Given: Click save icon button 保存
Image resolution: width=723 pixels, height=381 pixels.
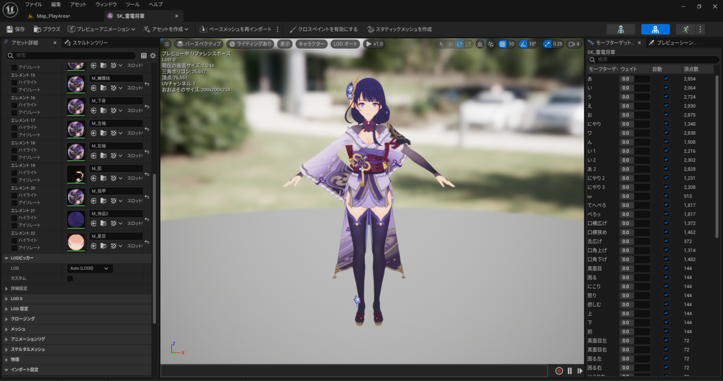Looking at the screenshot, I should pyautogui.click(x=16, y=29).
